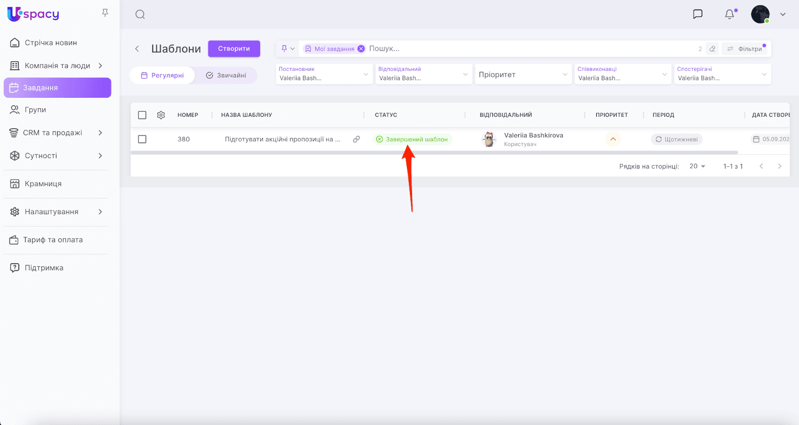The width and height of the screenshot is (799, 425).
Task: Go to the next page arrow
Action: (780, 166)
